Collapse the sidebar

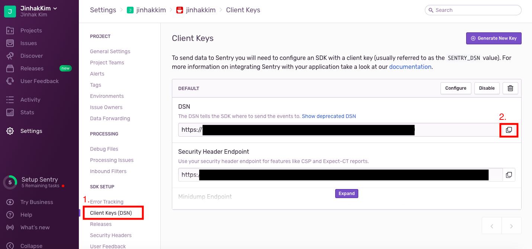tap(31, 246)
